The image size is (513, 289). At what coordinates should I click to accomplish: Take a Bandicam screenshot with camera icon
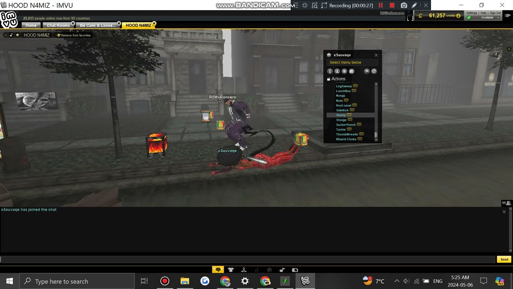tap(404, 5)
